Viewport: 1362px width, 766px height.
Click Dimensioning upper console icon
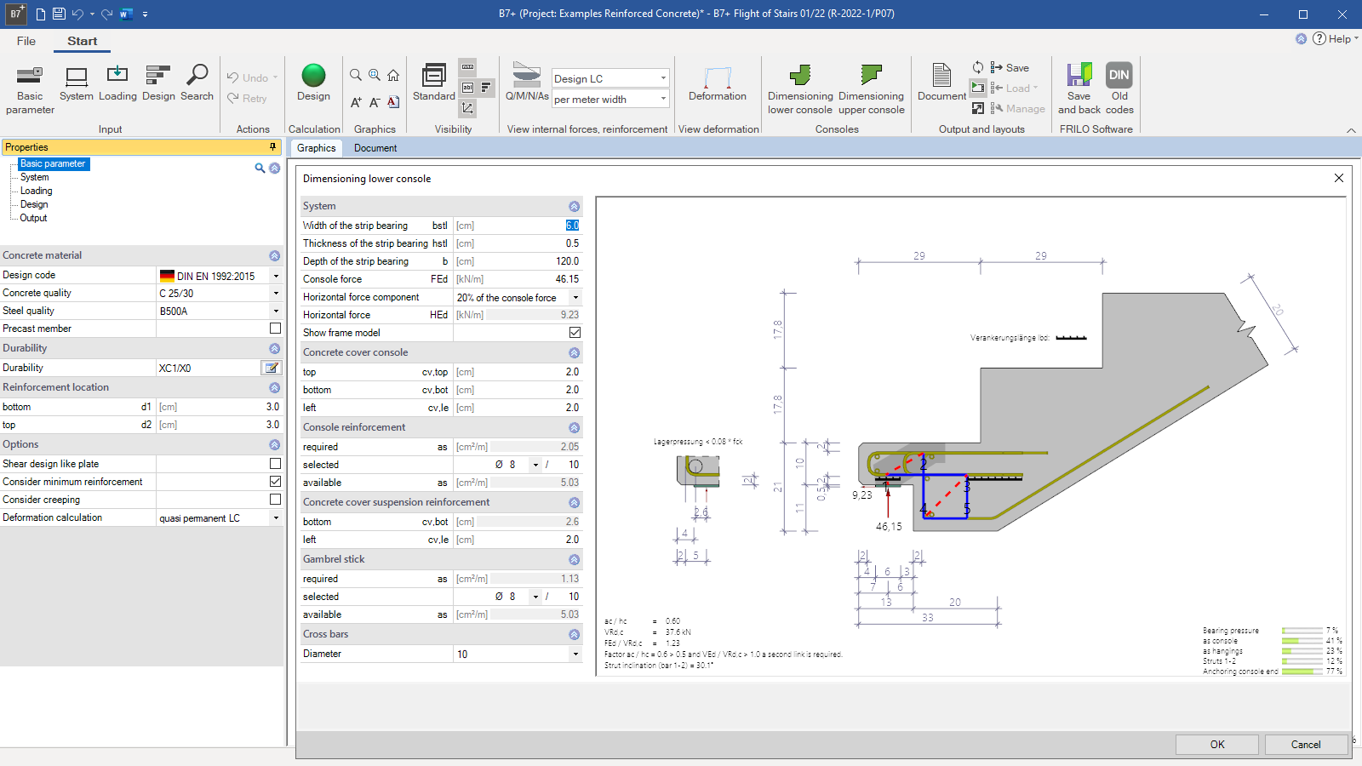click(x=871, y=89)
